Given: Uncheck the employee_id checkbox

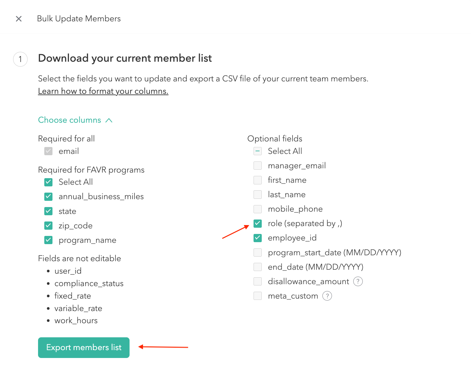Looking at the screenshot, I should (x=258, y=238).
